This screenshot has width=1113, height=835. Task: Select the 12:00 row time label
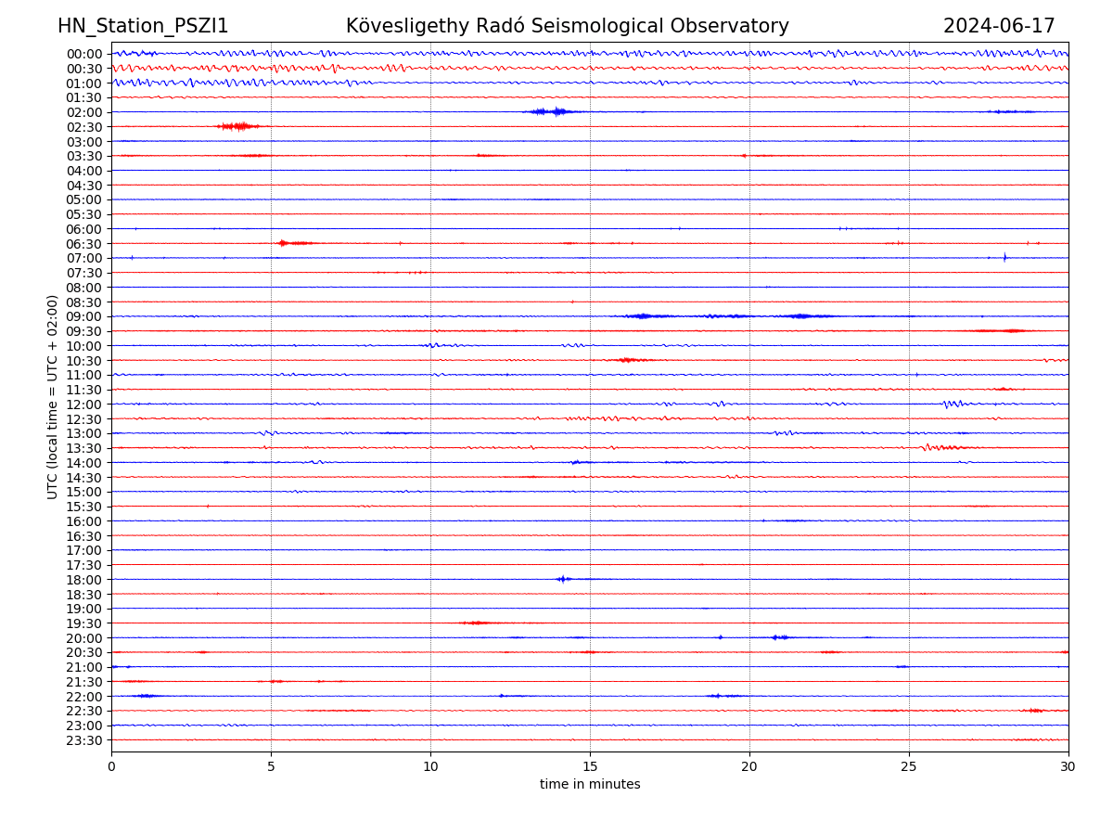coord(84,405)
